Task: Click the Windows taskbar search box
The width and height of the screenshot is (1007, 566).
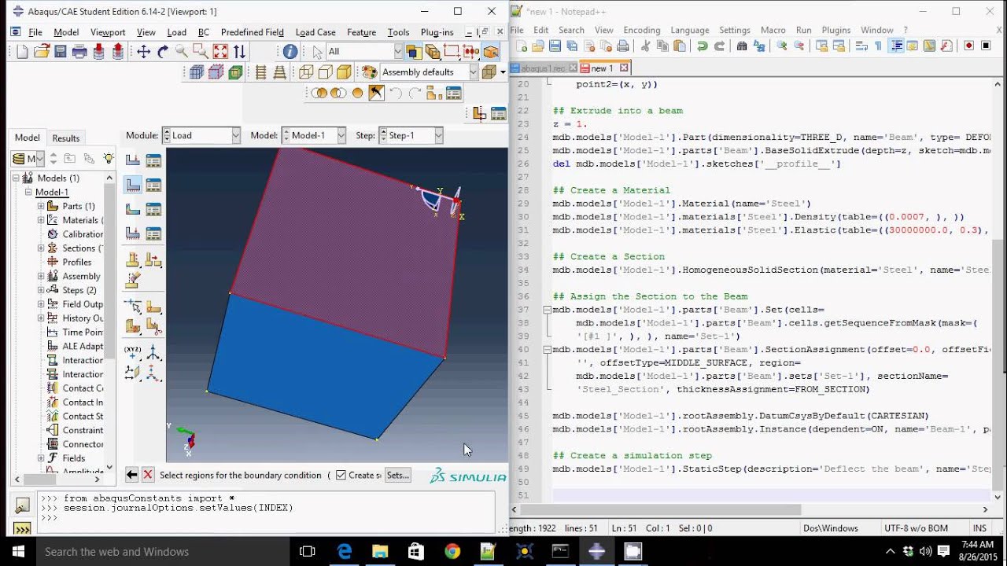Action: [161, 552]
